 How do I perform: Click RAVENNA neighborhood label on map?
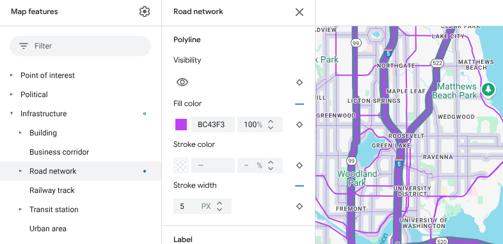click(x=438, y=157)
